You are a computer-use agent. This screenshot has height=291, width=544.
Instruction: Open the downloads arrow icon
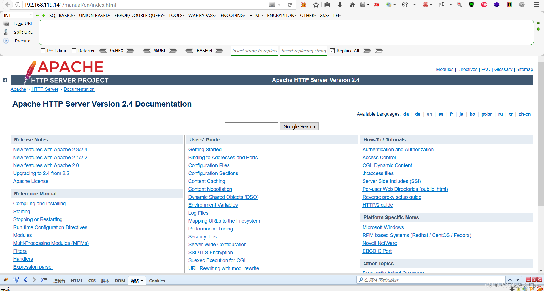[x=340, y=5]
